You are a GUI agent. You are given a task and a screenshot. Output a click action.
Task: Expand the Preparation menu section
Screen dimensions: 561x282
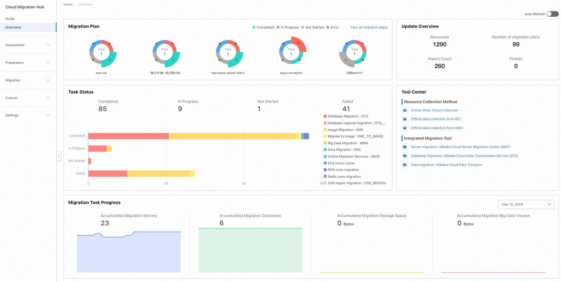point(28,63)
